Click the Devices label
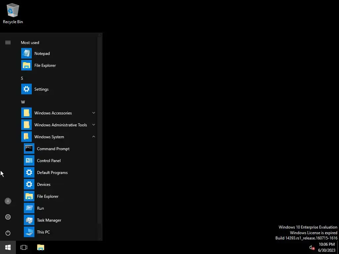This screenshot has width=339, height=254. pos(44,185)
